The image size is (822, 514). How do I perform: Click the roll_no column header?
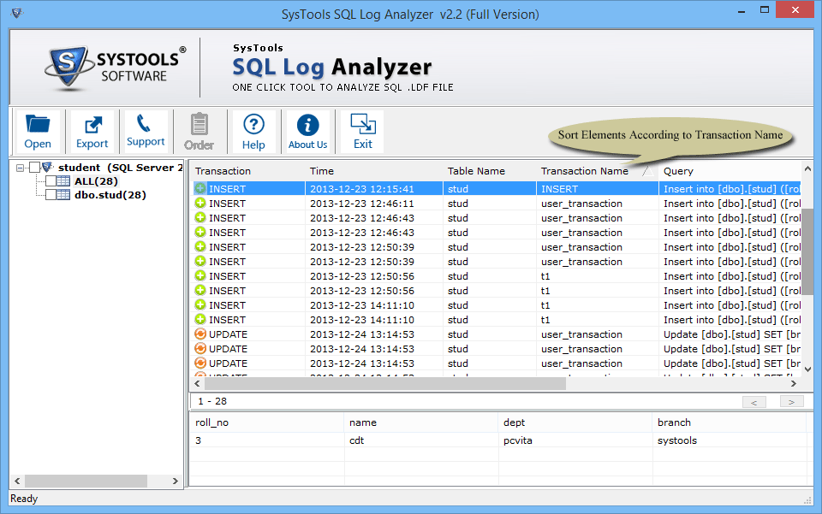[x=266, y=422]
